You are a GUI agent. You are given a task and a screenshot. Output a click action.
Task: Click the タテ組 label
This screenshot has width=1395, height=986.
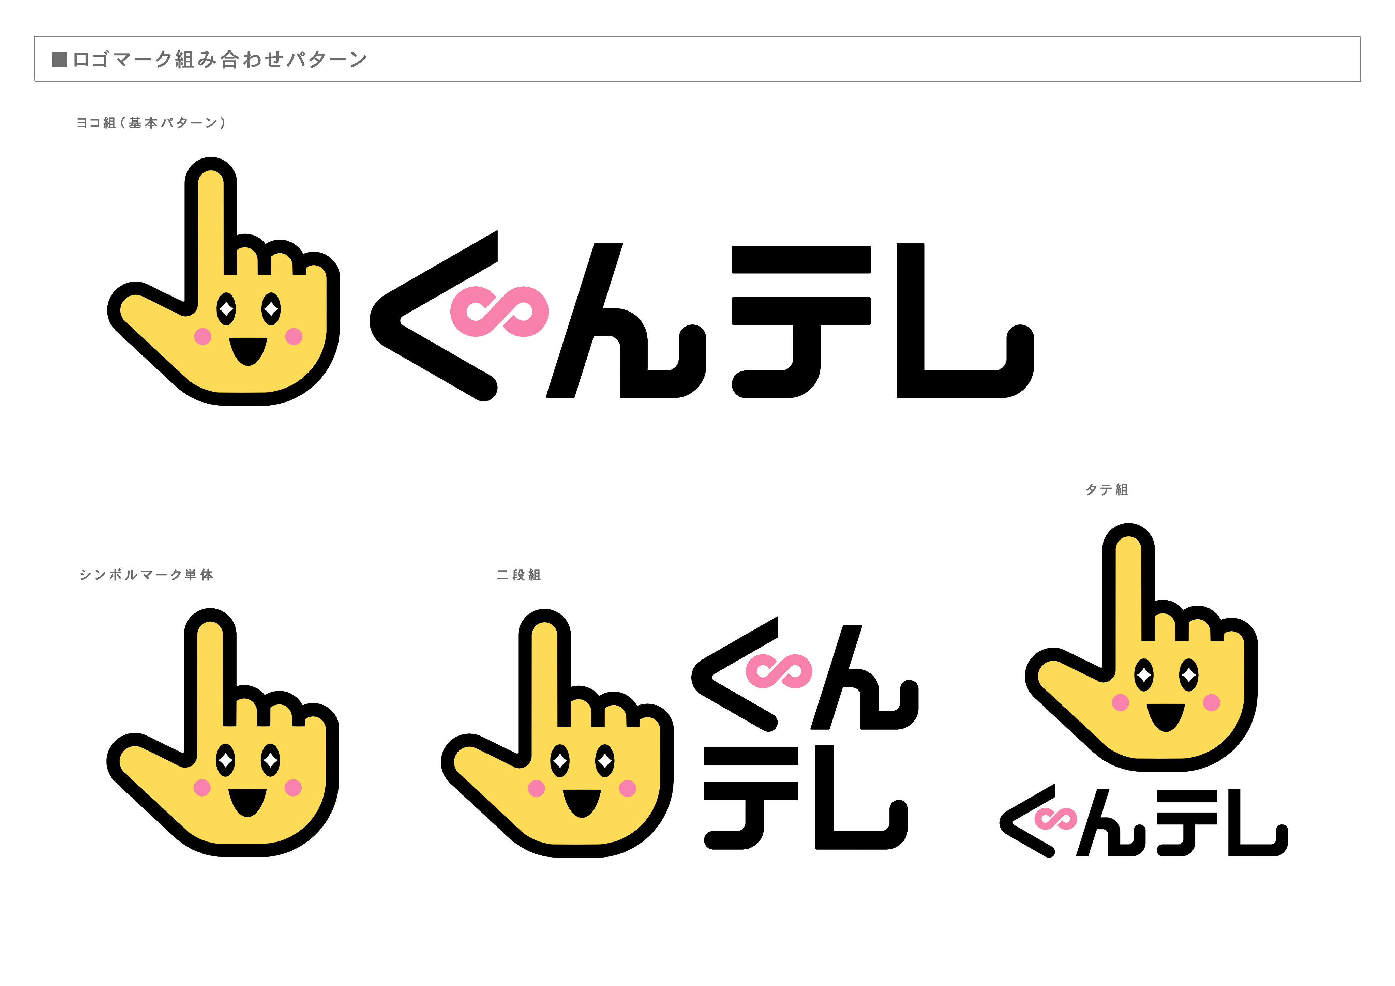(x=1107, y=490)
